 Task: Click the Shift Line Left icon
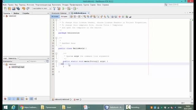112,16
